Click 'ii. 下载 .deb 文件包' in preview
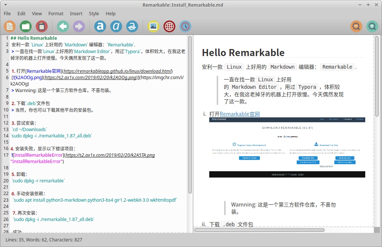 (227, 224)
